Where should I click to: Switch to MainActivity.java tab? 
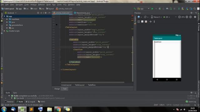[x=83, y=13]
